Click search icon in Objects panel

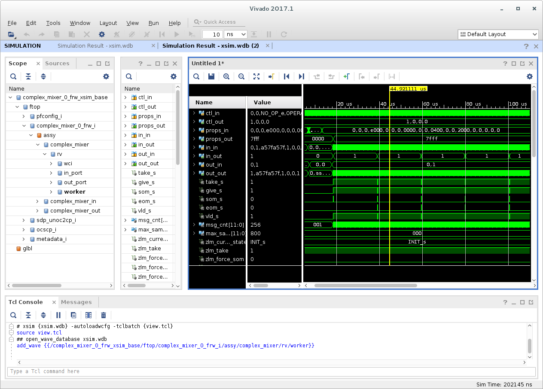click(128, 76)
